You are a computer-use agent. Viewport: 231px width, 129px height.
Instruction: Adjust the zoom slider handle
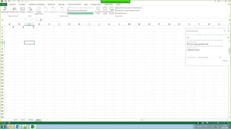(218, 123)
